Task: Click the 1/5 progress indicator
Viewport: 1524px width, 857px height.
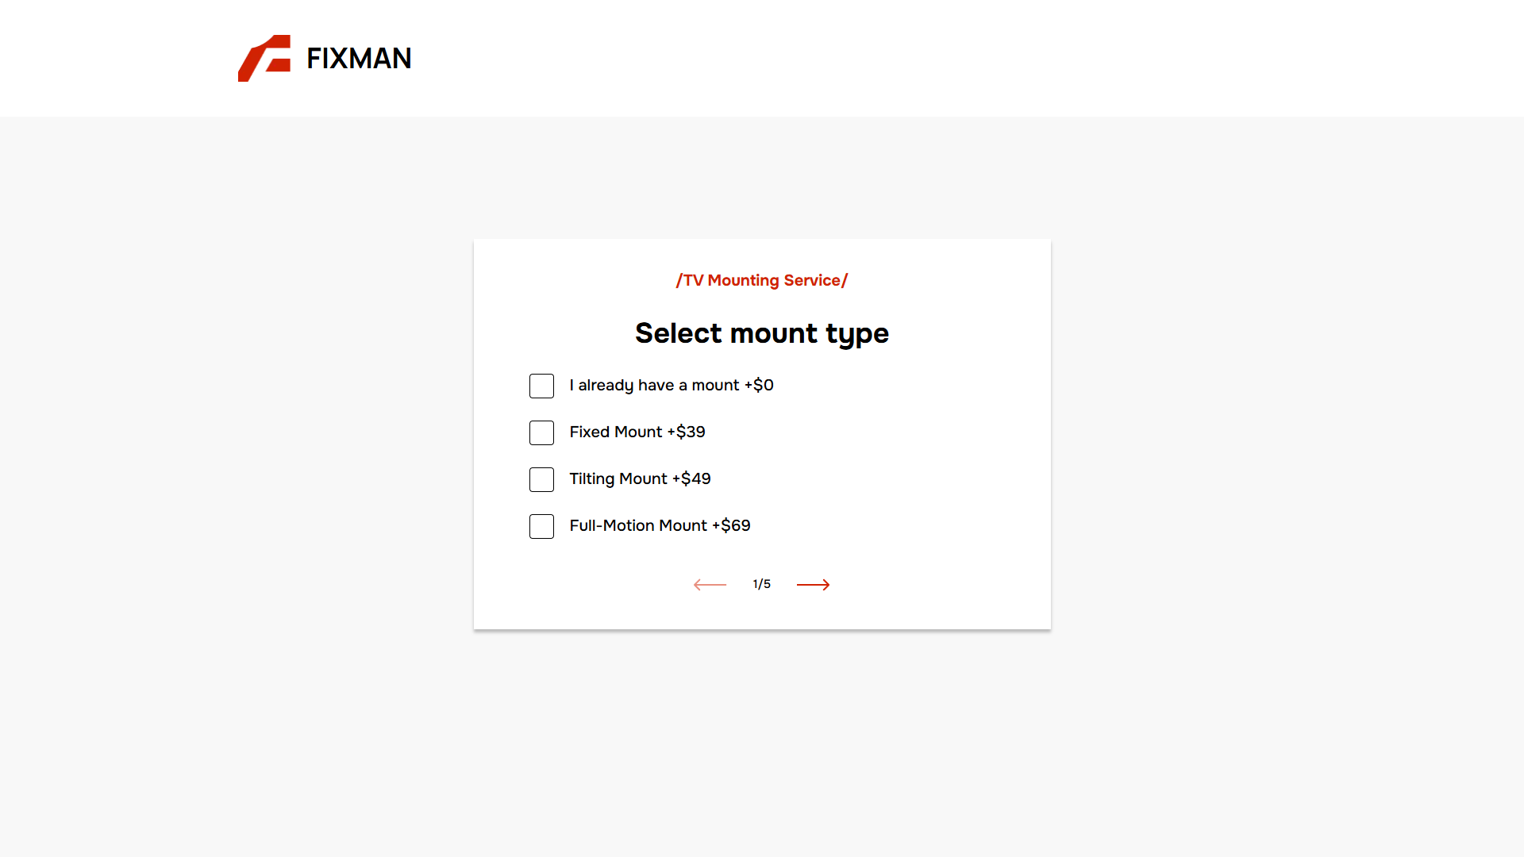Action: coord(761,584)
